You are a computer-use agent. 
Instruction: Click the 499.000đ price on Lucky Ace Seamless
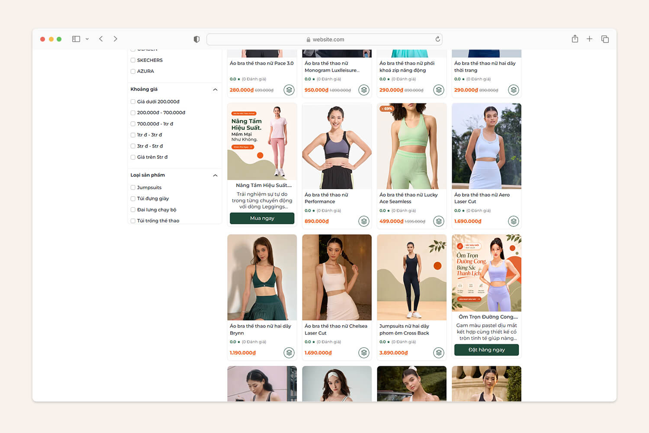coord(392,221)
